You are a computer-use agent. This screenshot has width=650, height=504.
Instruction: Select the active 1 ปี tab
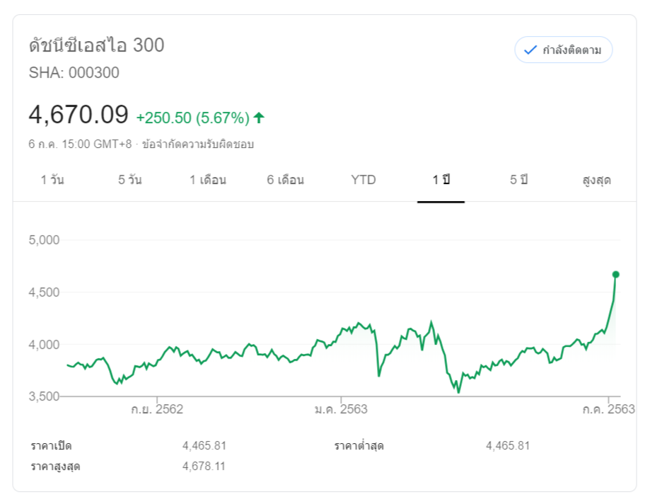[x=441, y=180]
